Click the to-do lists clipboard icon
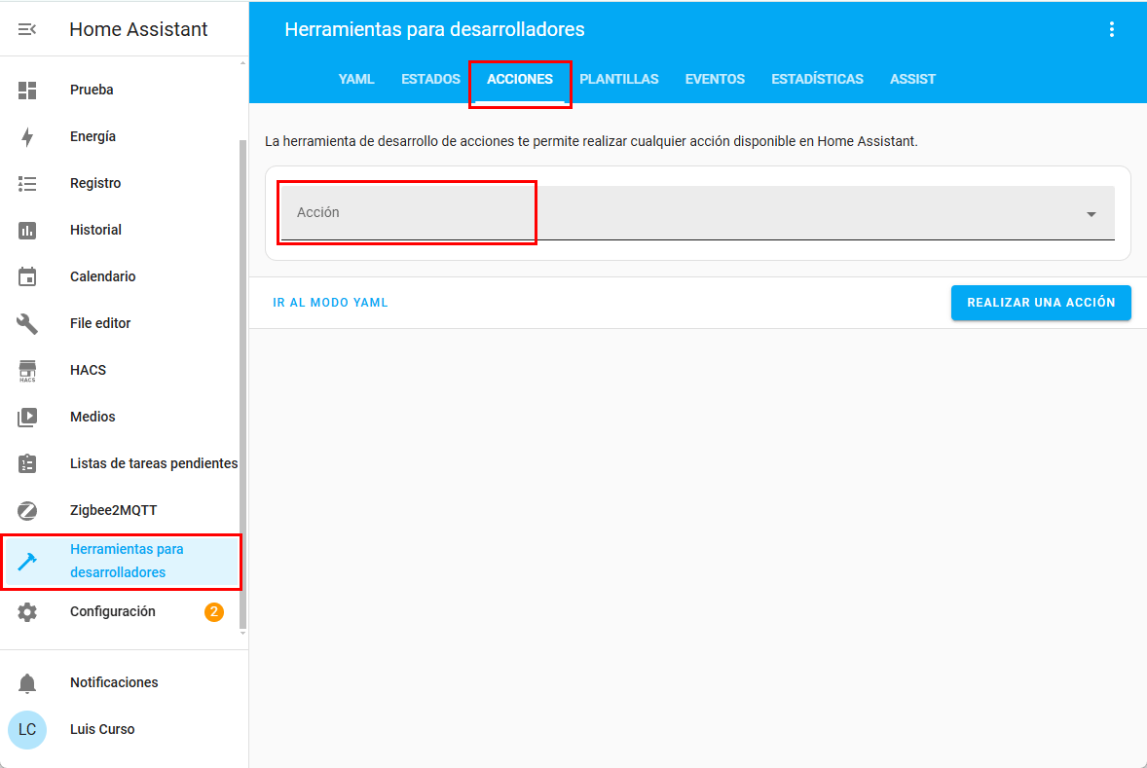The width and height of the screenshot is (1147, 768). pos(27,463)
